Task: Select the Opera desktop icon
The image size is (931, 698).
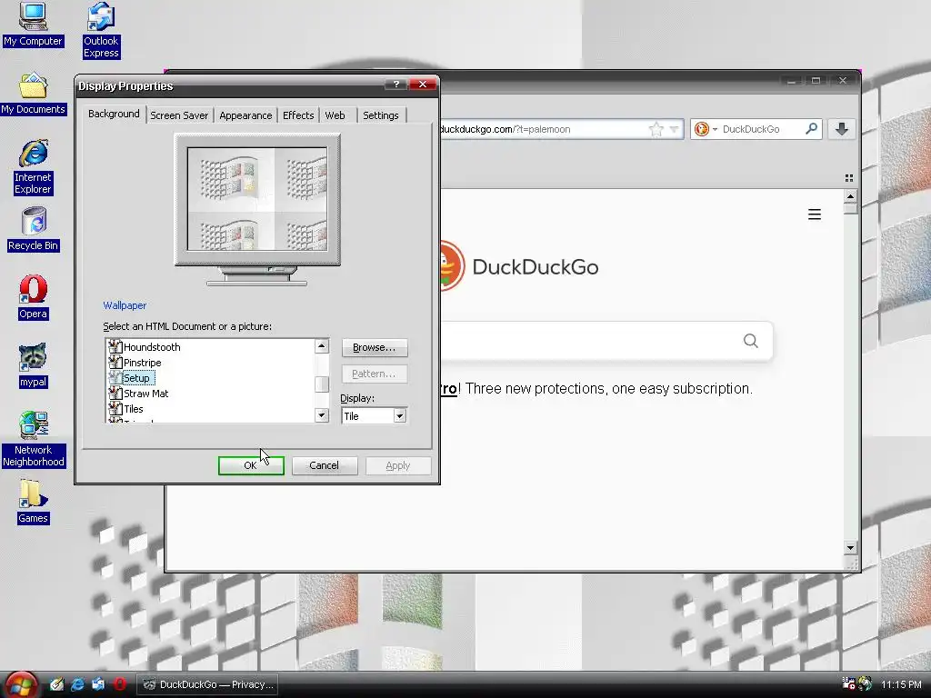Action: tap(34, 297)
